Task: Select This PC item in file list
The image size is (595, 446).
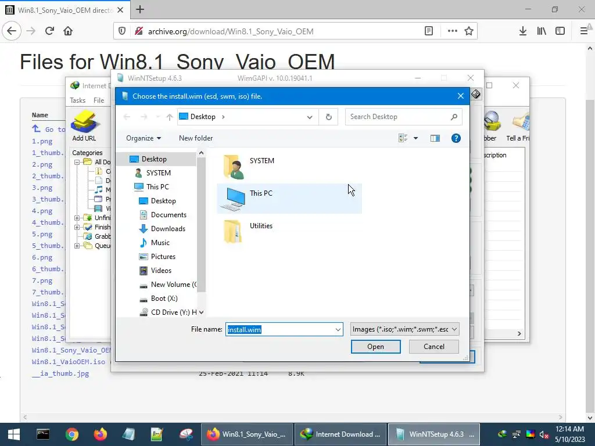Action: tap(289, 199)
